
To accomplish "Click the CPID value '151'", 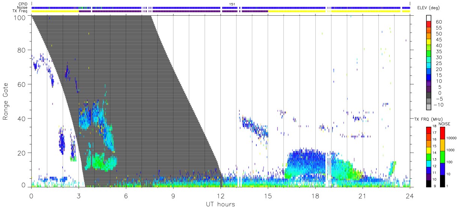I will [x=232, y=4].
